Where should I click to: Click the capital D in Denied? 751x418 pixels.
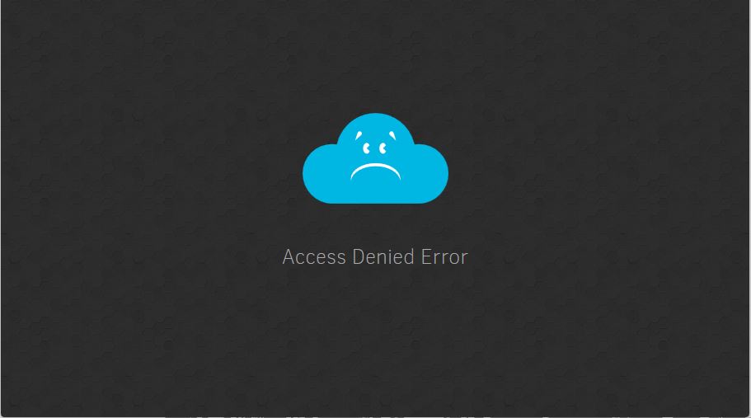click(x=359, y=257)
